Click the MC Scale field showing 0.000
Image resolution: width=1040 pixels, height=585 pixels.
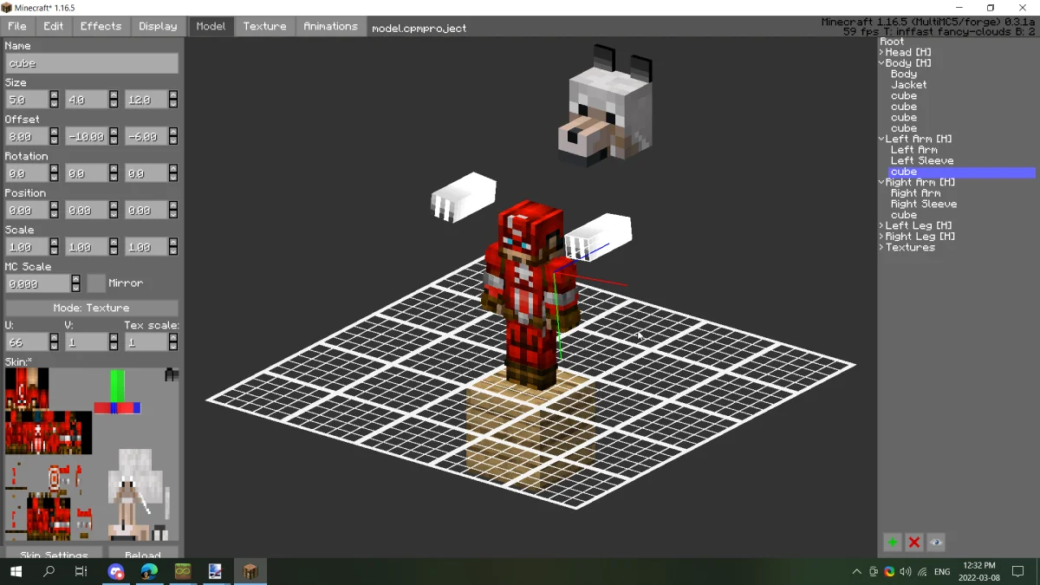tap(37, 283)
